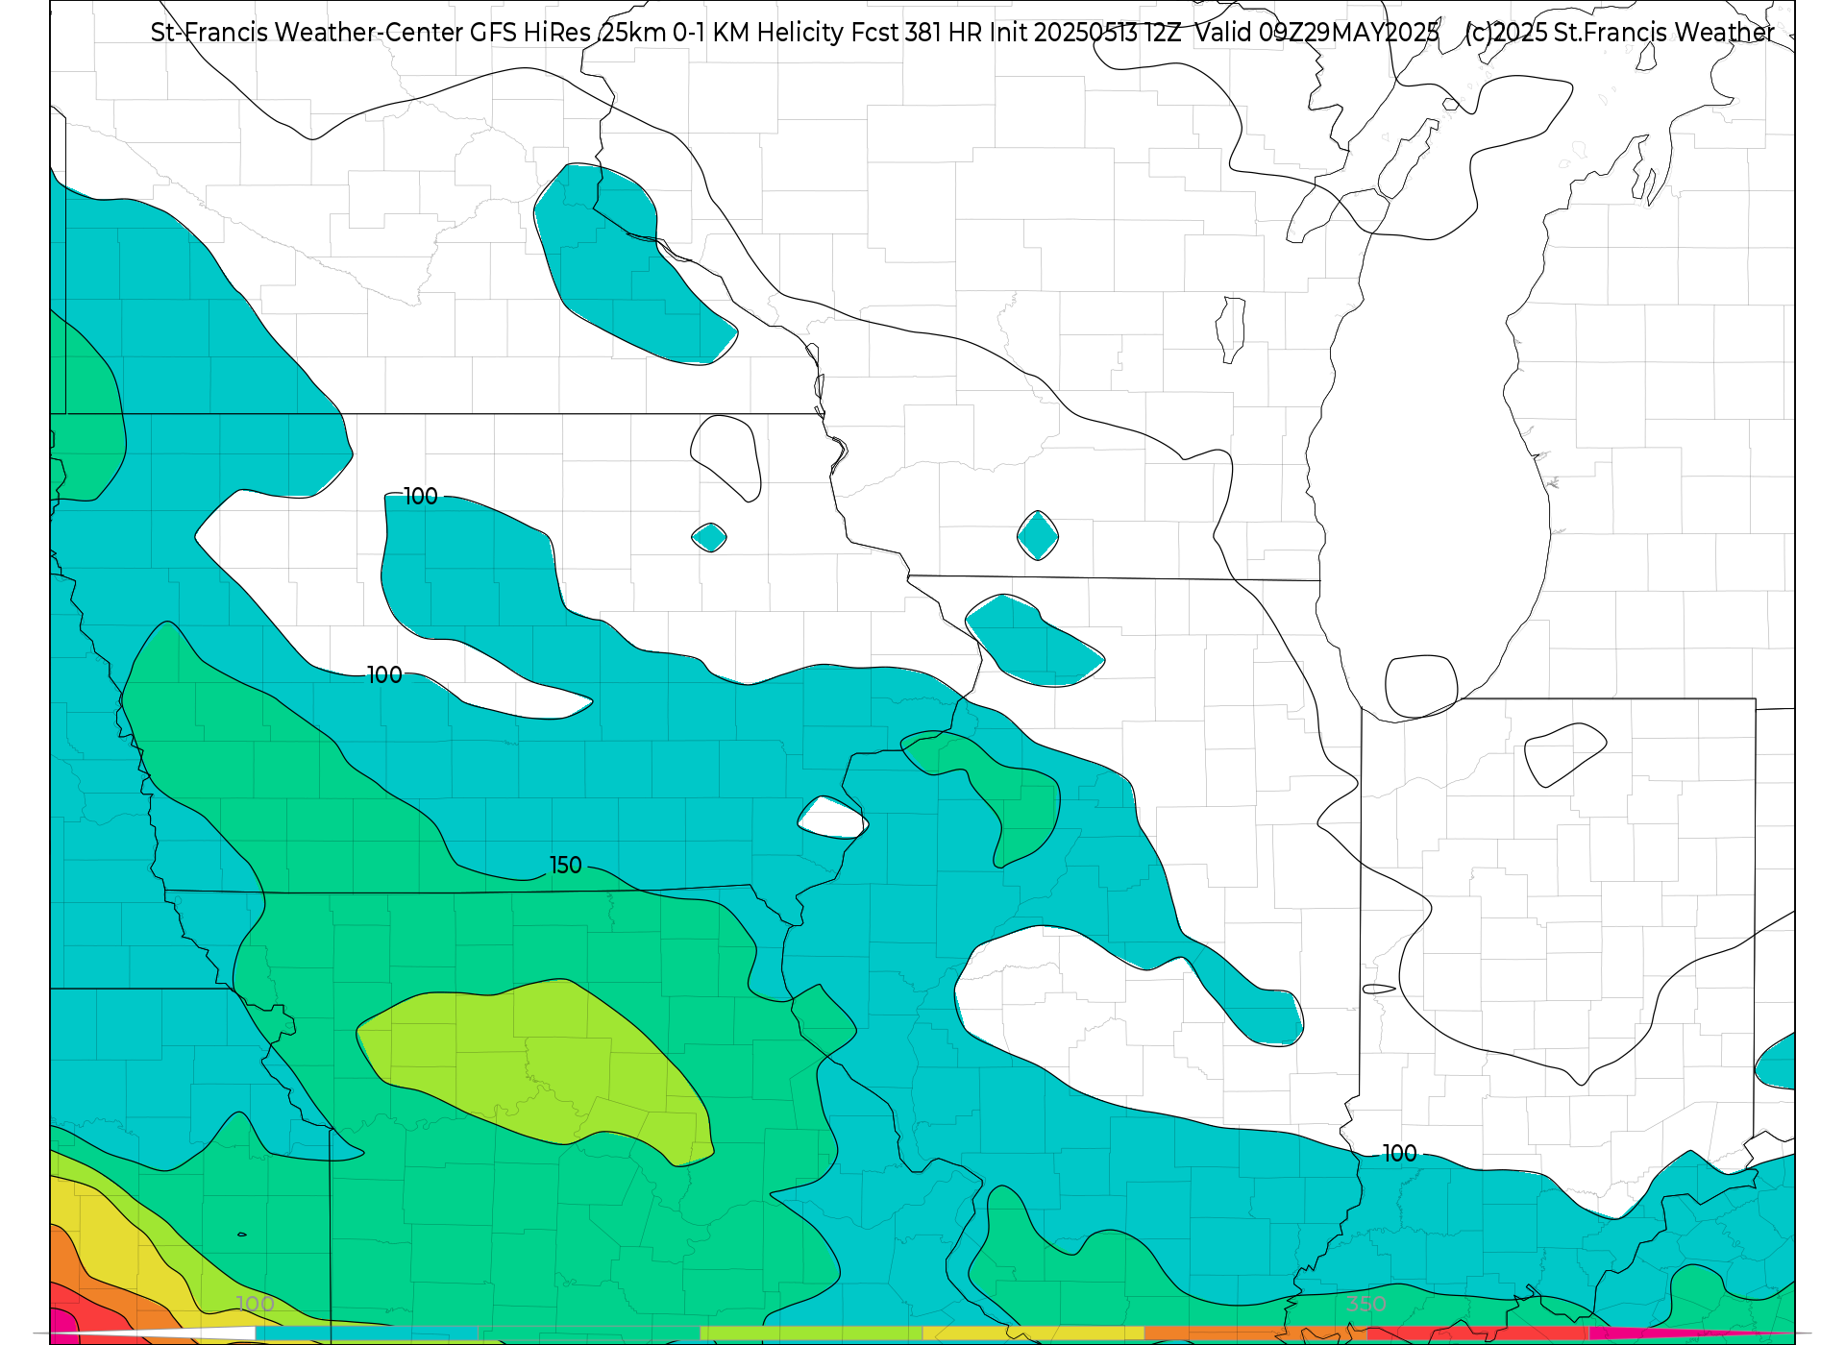Click the "(c)2025 St.Francis Weather" copyright text
The width and height of the screenshot is (1845, 1345).
point(1619,33)
